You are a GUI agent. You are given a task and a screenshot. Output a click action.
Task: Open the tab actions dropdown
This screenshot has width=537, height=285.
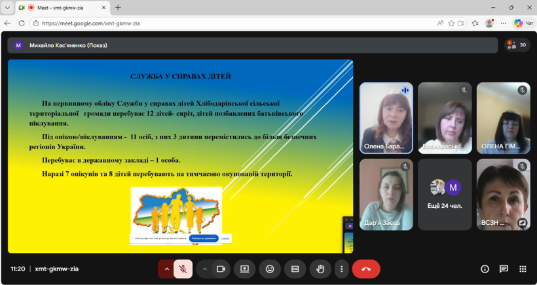coord(8,8)
